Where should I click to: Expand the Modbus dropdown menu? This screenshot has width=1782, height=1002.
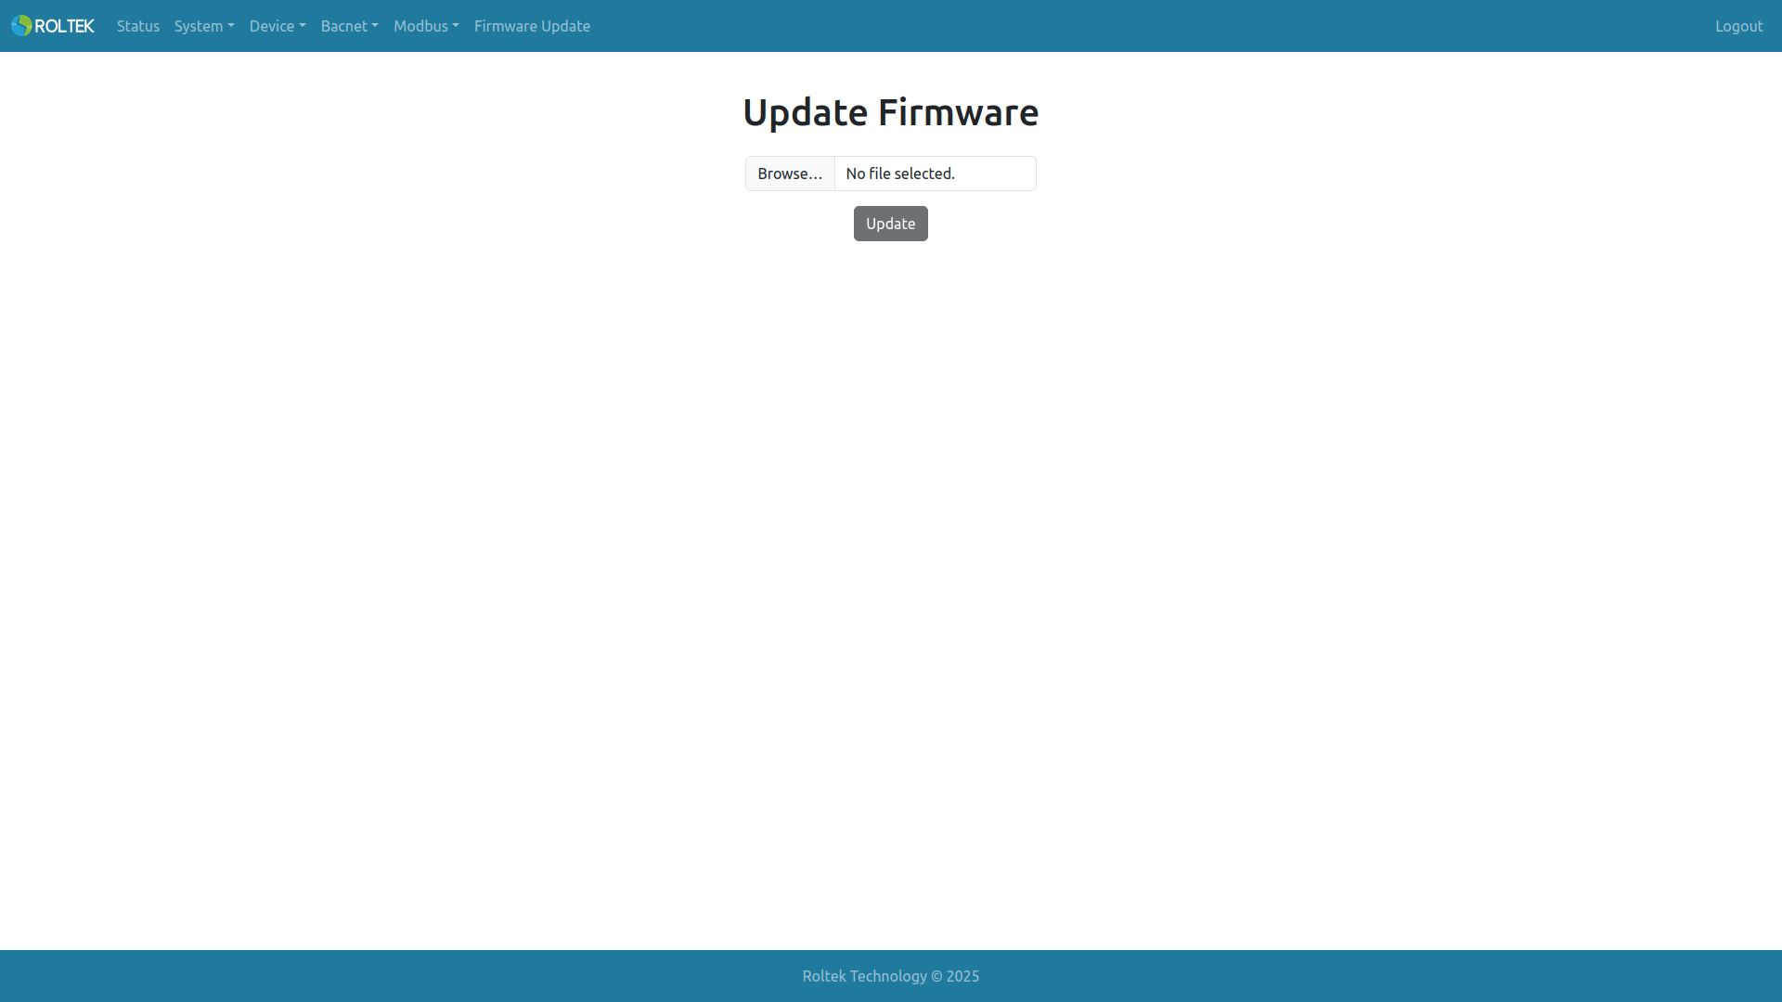[x=426, y=26]
